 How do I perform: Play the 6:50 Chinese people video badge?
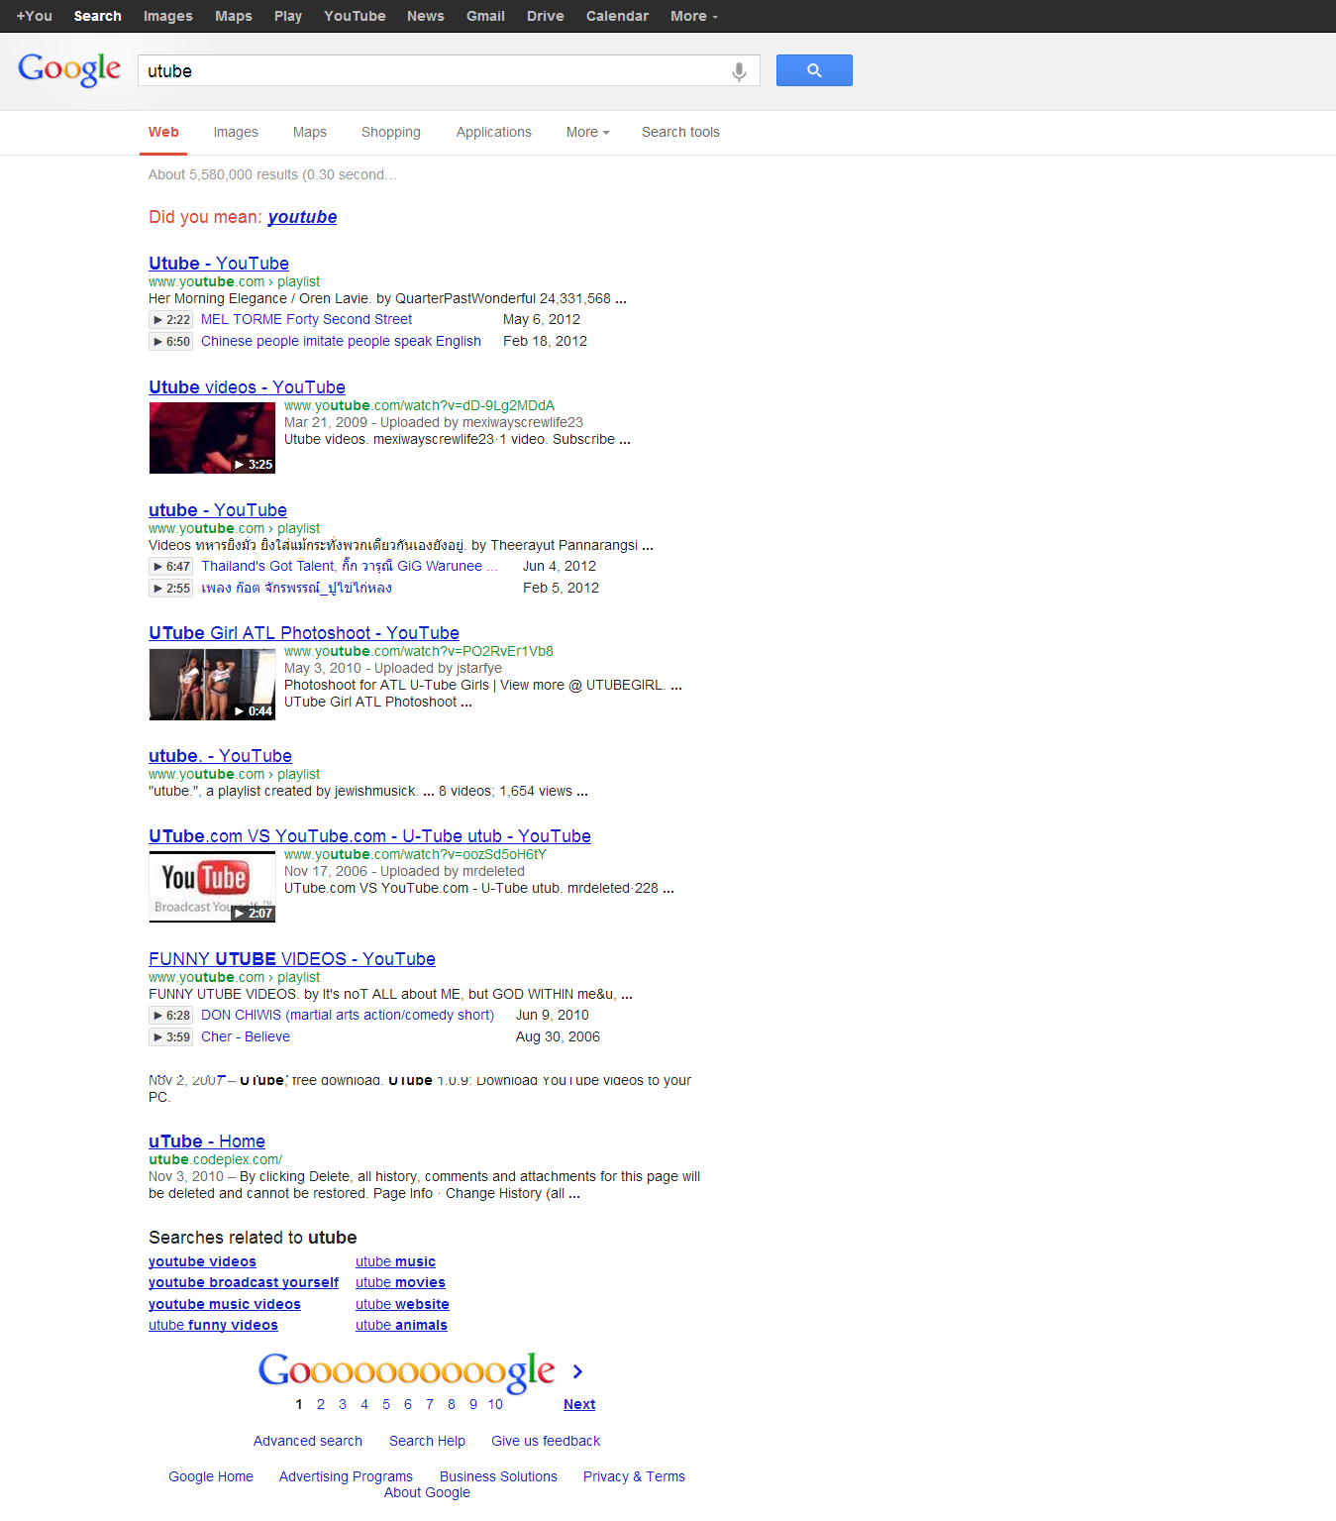click(170, 342)
